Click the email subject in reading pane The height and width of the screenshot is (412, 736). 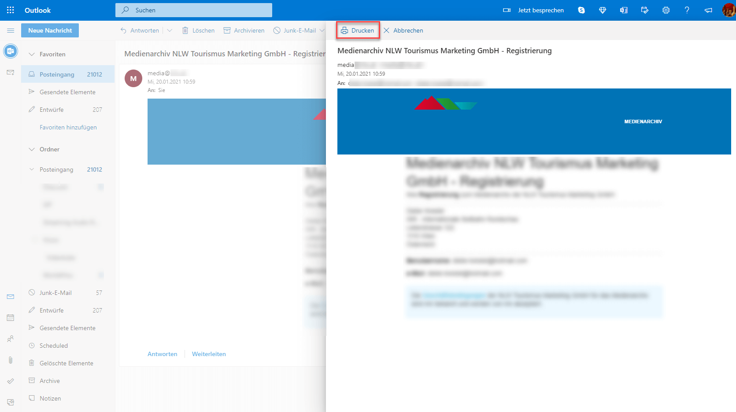pyautogui.click(x=225, y=54)
